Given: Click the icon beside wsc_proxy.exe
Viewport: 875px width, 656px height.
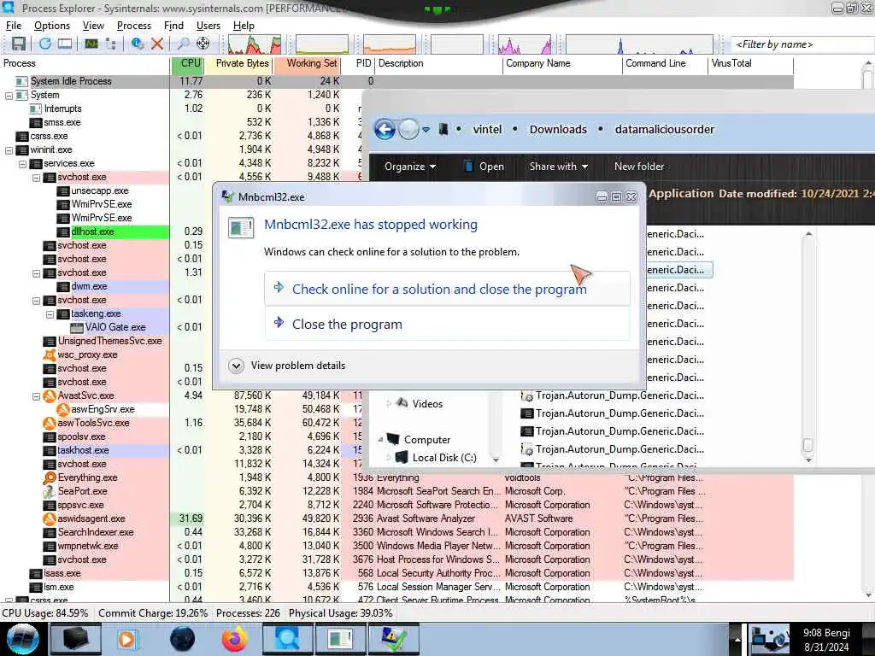Looking at the screenshot, I should click(x=50, y=354).
